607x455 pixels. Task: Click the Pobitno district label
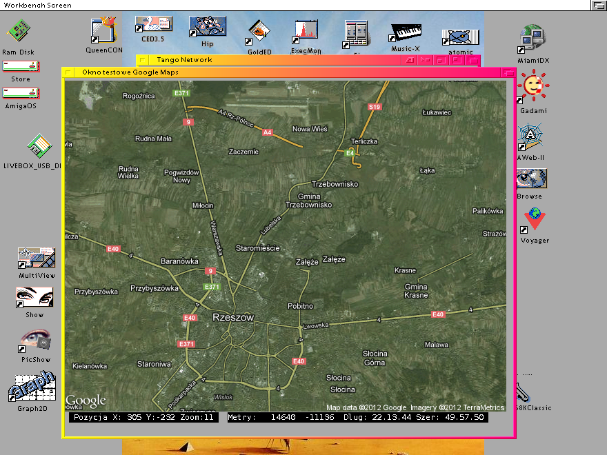point(301,306)
